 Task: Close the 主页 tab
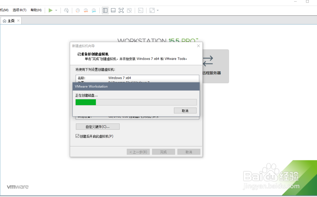click(x=18, y=21)
